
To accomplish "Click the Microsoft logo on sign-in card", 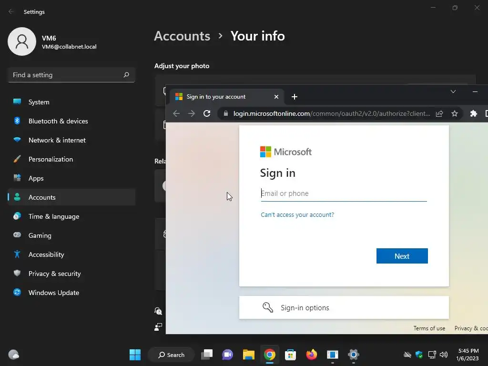I will 286,152.
